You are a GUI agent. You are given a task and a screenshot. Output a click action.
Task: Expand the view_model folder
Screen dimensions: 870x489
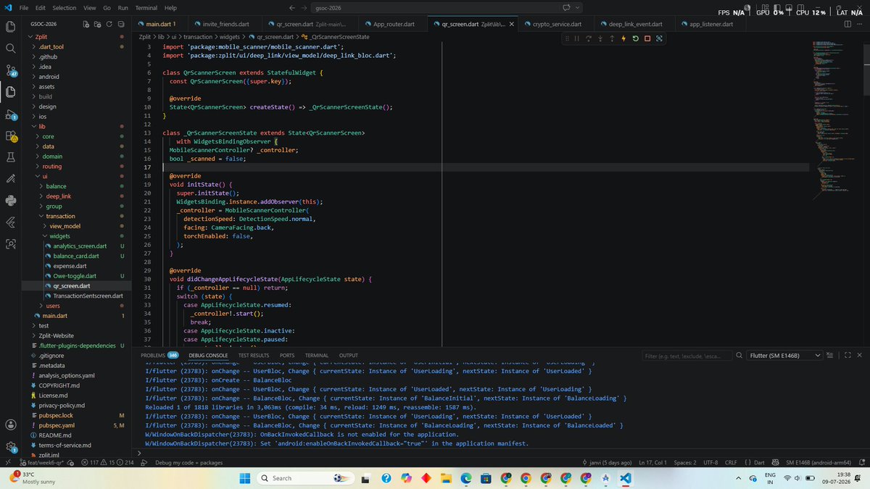(65, 226)
